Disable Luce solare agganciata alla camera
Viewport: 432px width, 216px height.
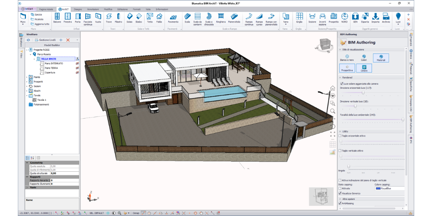tap(342, 84)
